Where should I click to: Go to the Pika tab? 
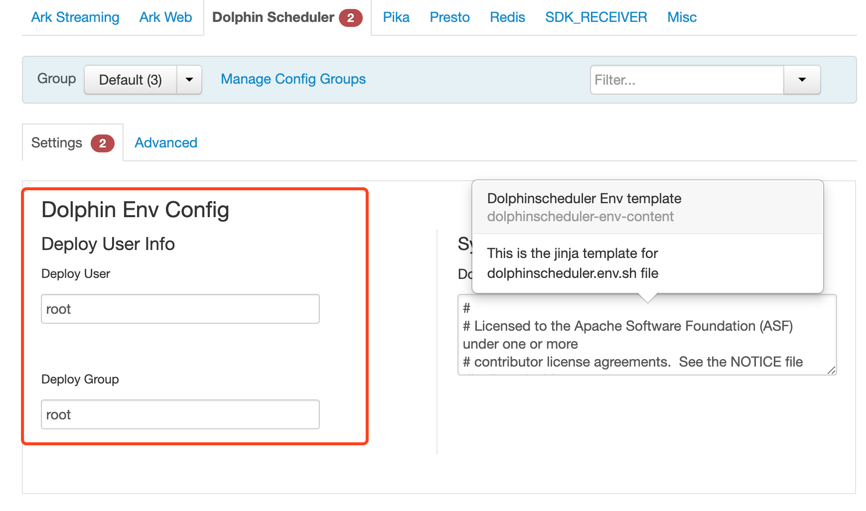[396, 17]
